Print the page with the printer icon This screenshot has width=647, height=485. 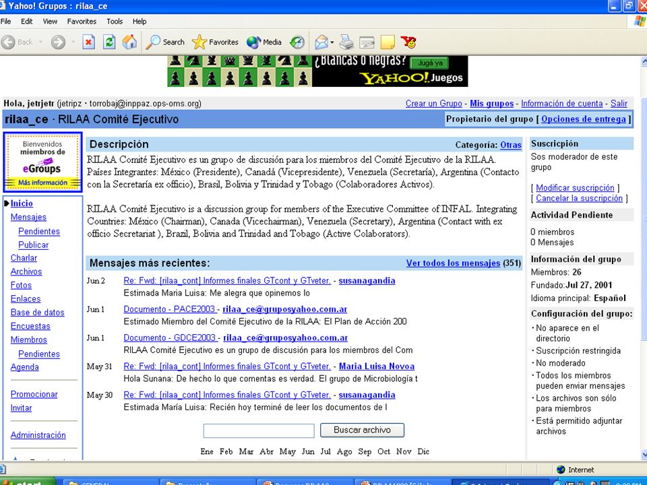[346, 42]
